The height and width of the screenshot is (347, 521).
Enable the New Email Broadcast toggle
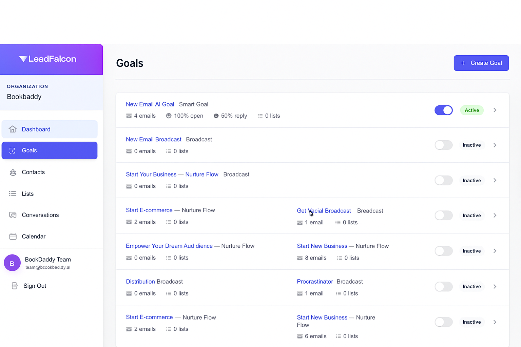point(443,145)
